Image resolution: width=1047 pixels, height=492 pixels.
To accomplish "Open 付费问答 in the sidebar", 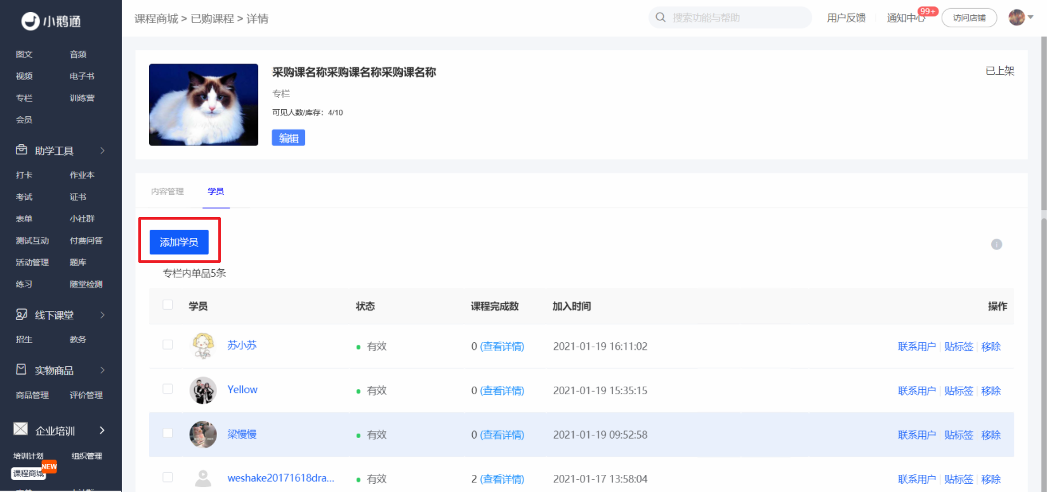I will pyautogui.click(x=86, y=241).
